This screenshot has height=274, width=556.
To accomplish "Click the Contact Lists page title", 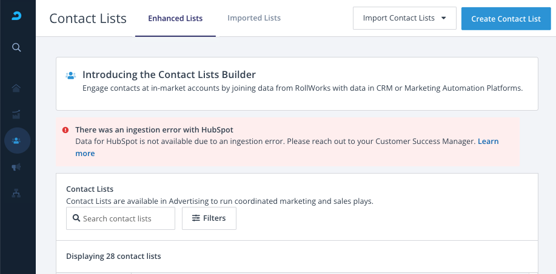I will (88, 18).
